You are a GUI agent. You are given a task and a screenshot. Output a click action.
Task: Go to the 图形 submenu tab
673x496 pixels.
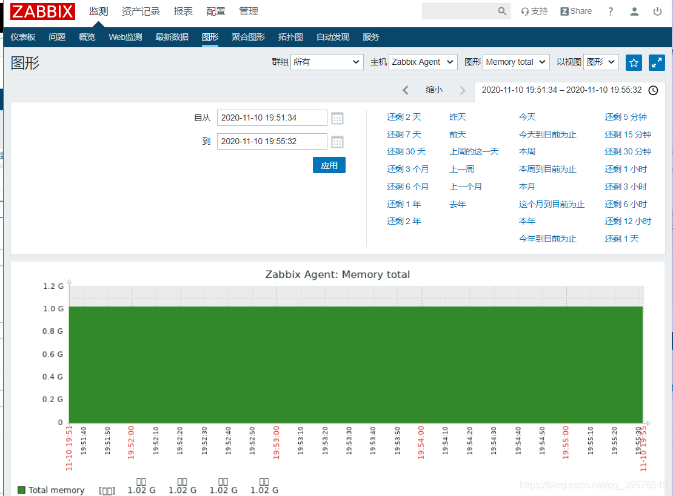[210, 38]
